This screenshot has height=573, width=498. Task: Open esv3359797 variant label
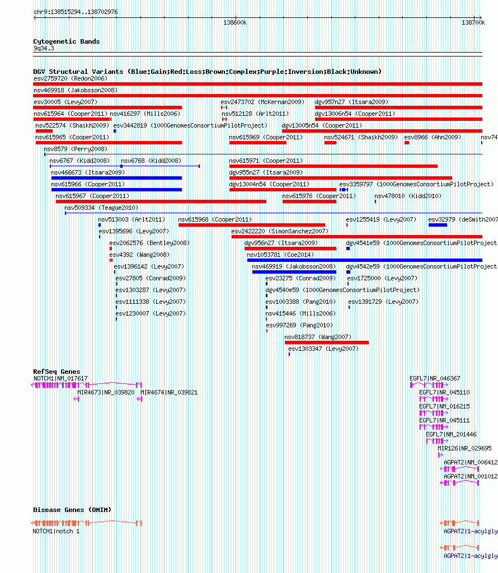[416, 184]
